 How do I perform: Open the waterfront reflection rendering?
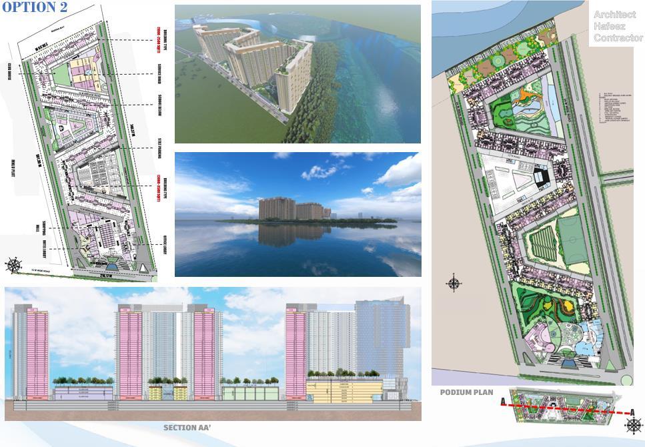pos(297,214)
